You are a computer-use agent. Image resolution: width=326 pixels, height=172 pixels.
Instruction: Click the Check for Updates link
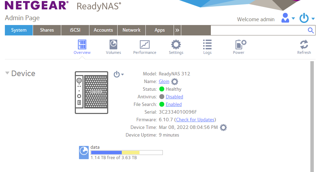(195, 120)
